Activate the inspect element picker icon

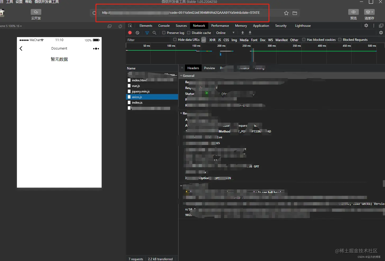(130, 26)
